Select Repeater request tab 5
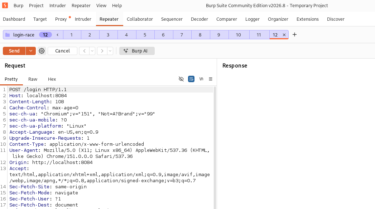Image resolution: width=375 pixels, height=209 pixels. click(x=145, y=35)
